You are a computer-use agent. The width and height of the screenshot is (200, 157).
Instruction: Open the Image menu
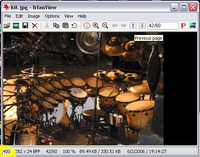[x=34, y=16]
